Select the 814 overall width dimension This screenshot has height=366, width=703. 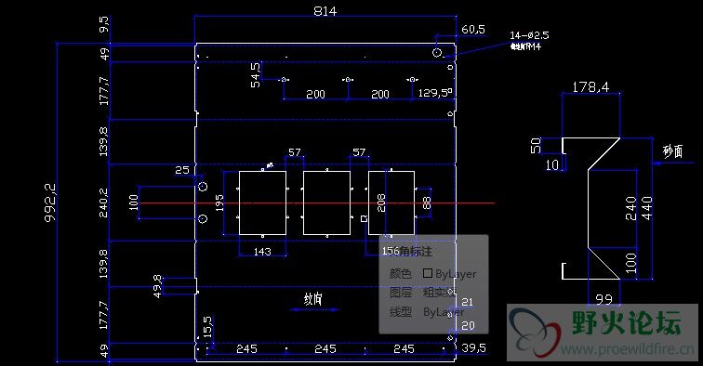[325, 11]
